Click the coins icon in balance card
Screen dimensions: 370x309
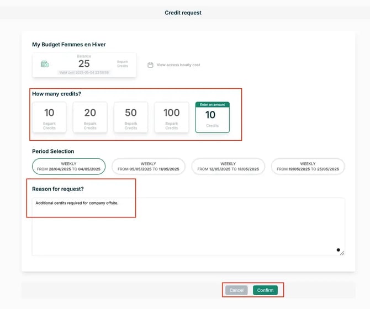click(45, 64)
